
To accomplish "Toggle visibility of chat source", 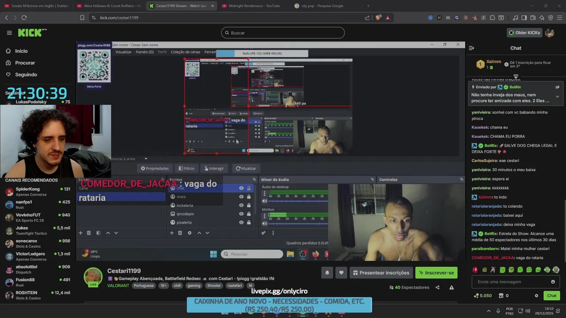I will pos(241,188).
